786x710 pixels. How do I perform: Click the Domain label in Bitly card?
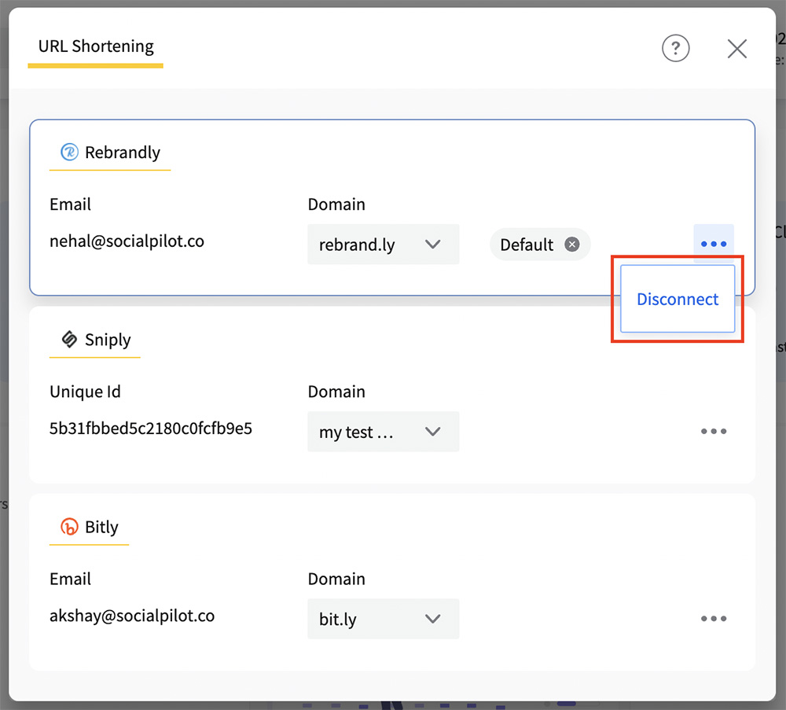click(x=336, y=579)
